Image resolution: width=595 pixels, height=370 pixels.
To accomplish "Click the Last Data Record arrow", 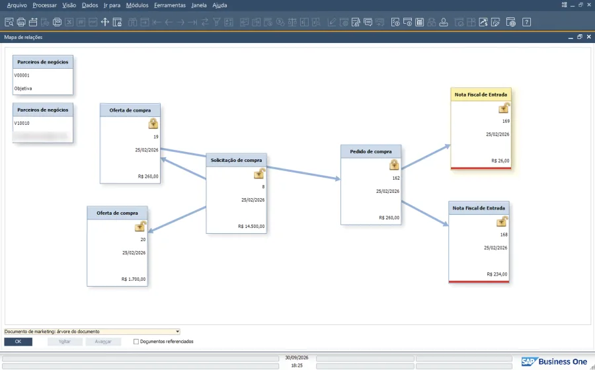I will tap(193, 22).
